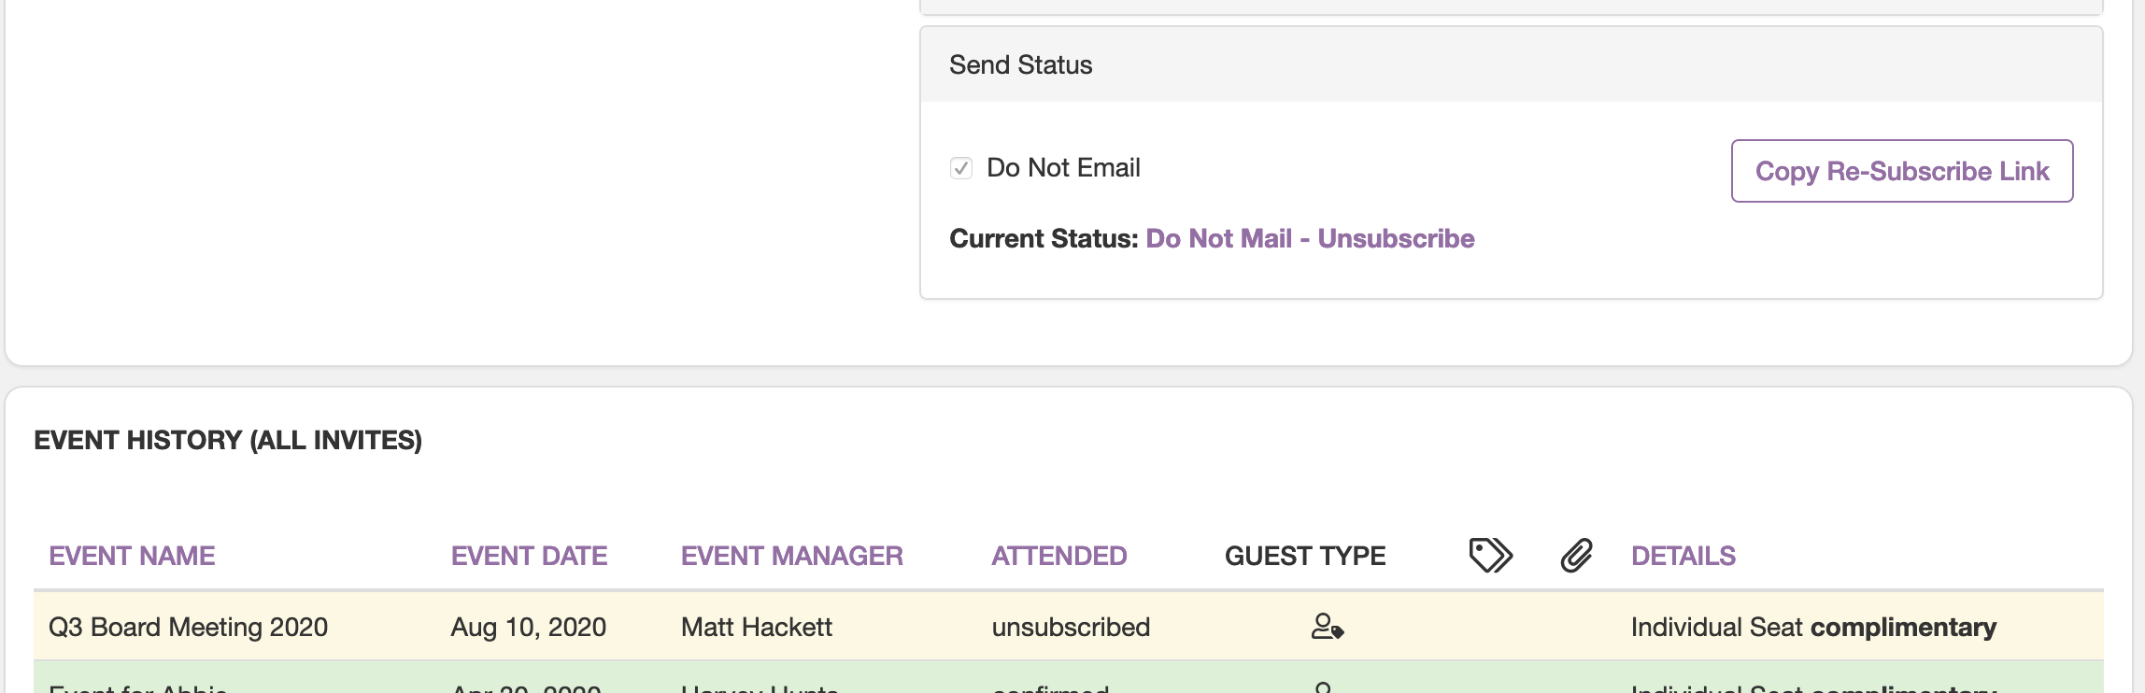The height and width of the screenshot is (693, 2145).
Task: Click guest type person icon in Q3 row
Action: tap(1327, 626)
